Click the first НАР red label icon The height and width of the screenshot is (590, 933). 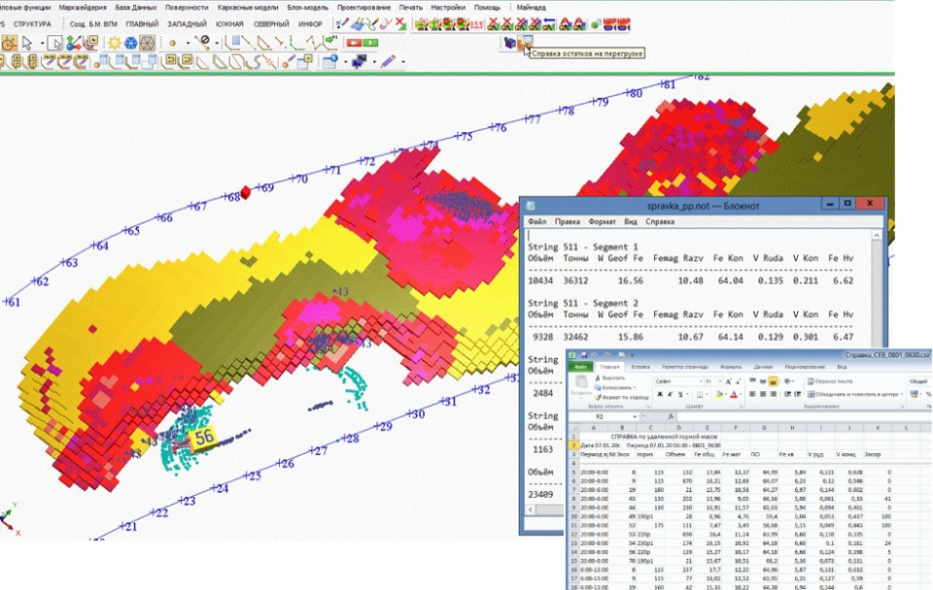tap(609, 24)
